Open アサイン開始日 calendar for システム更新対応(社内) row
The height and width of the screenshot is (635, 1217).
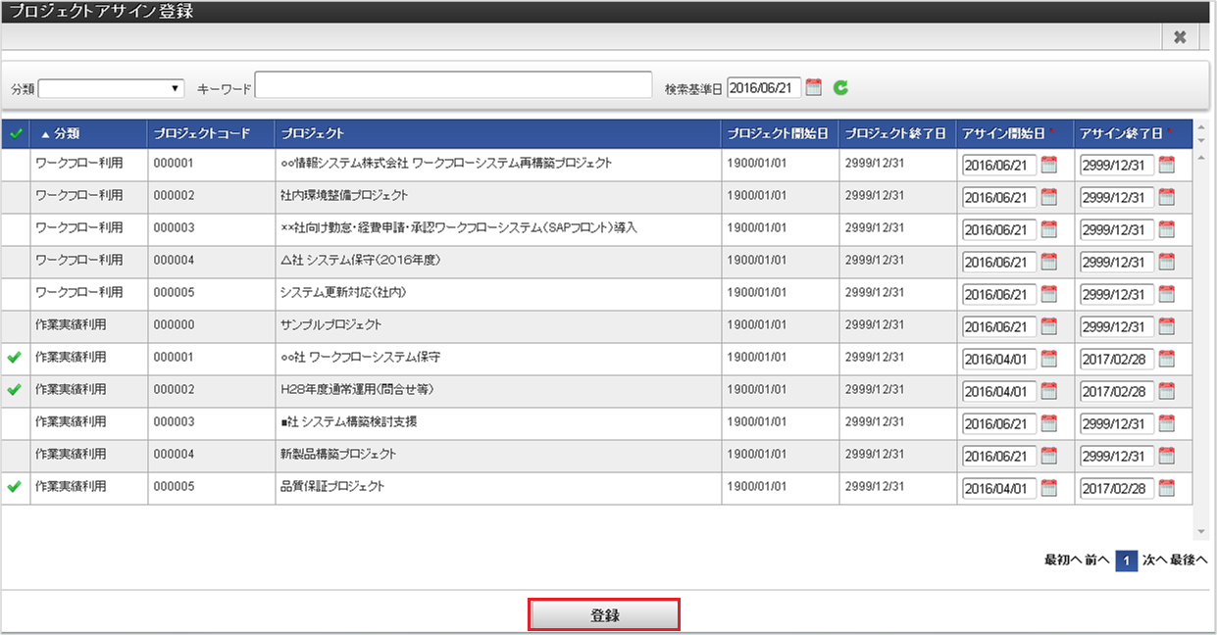(1048, 294)
